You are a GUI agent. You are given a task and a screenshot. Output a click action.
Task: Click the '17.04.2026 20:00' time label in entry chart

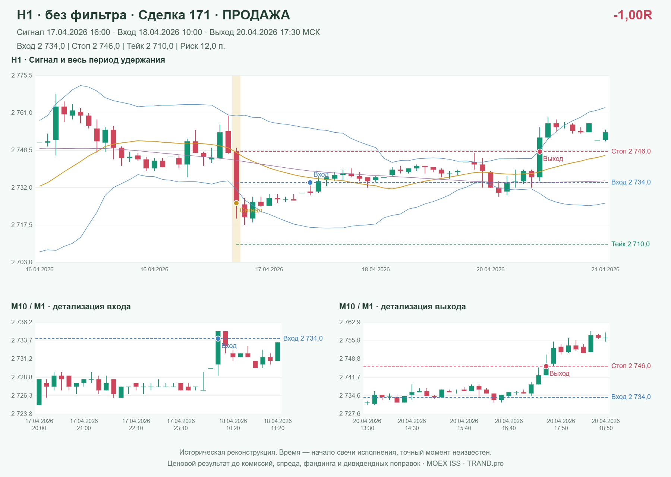point(39,424)
